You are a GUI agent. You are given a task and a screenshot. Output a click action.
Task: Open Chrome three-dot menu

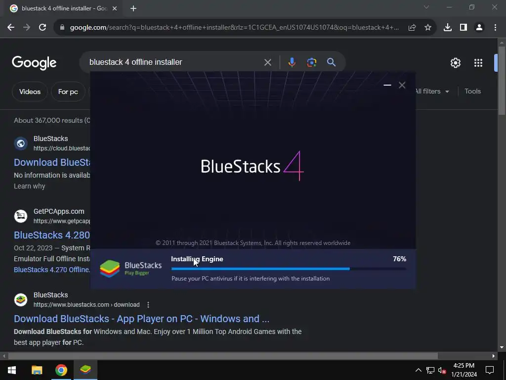coord(495,28)
